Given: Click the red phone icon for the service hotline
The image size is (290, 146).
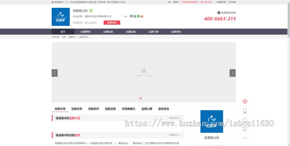Looking at the screenshot, I should pos(202,2).
